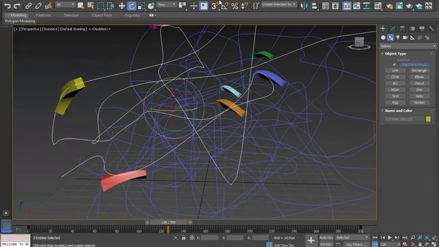Toggle the 3D Snaps icon
This screenshot has height=247, width=439.
tap(215, 5)
